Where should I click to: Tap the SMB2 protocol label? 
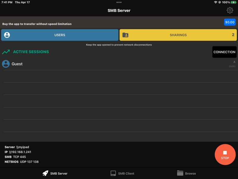pos(232,66)
